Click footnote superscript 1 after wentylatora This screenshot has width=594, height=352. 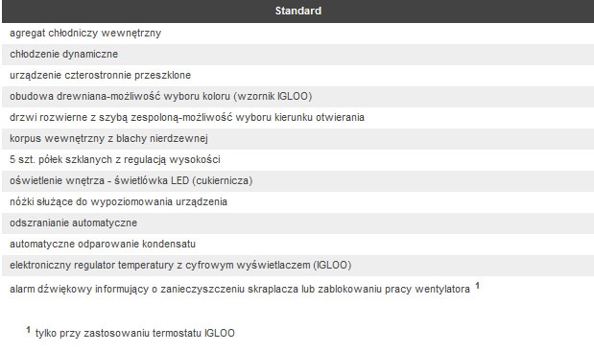point(477,286)
